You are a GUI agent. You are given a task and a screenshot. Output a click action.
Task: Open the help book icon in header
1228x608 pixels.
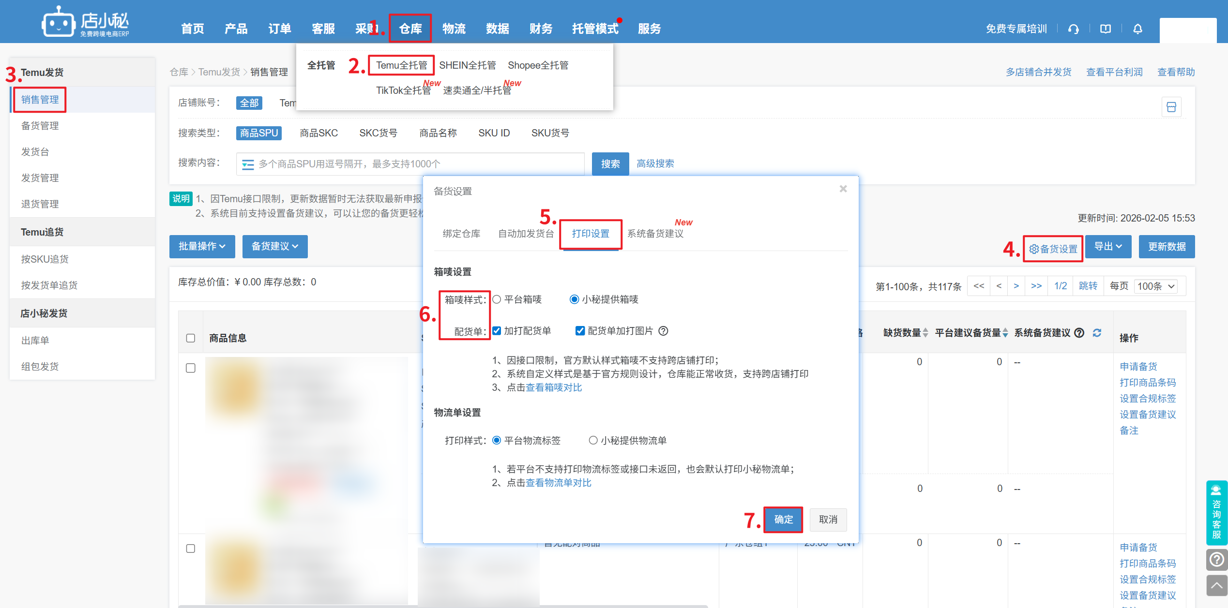coord(1106,29)
